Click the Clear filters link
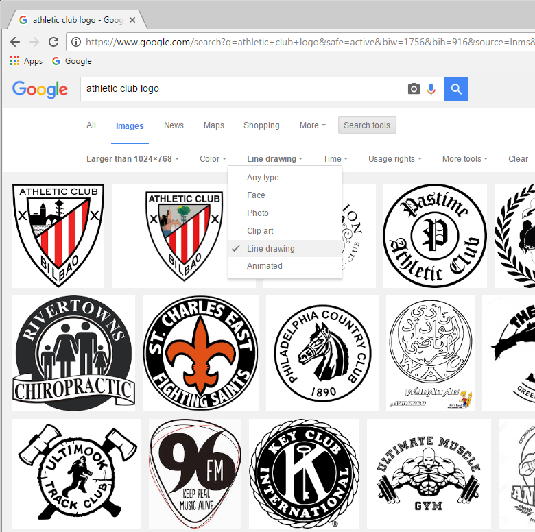535x532 pixels. click(x=518, y=159)
